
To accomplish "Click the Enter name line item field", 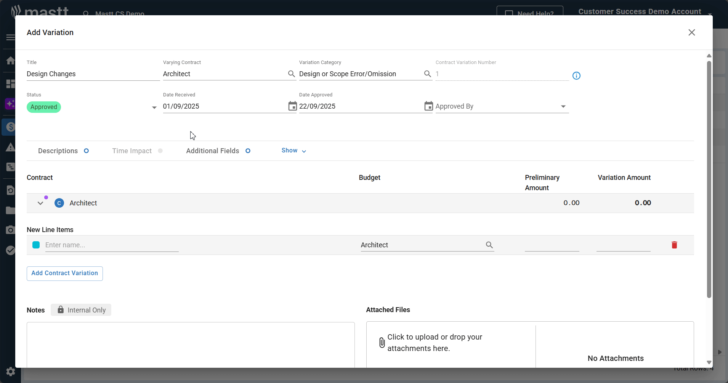I will pos(112,245).
